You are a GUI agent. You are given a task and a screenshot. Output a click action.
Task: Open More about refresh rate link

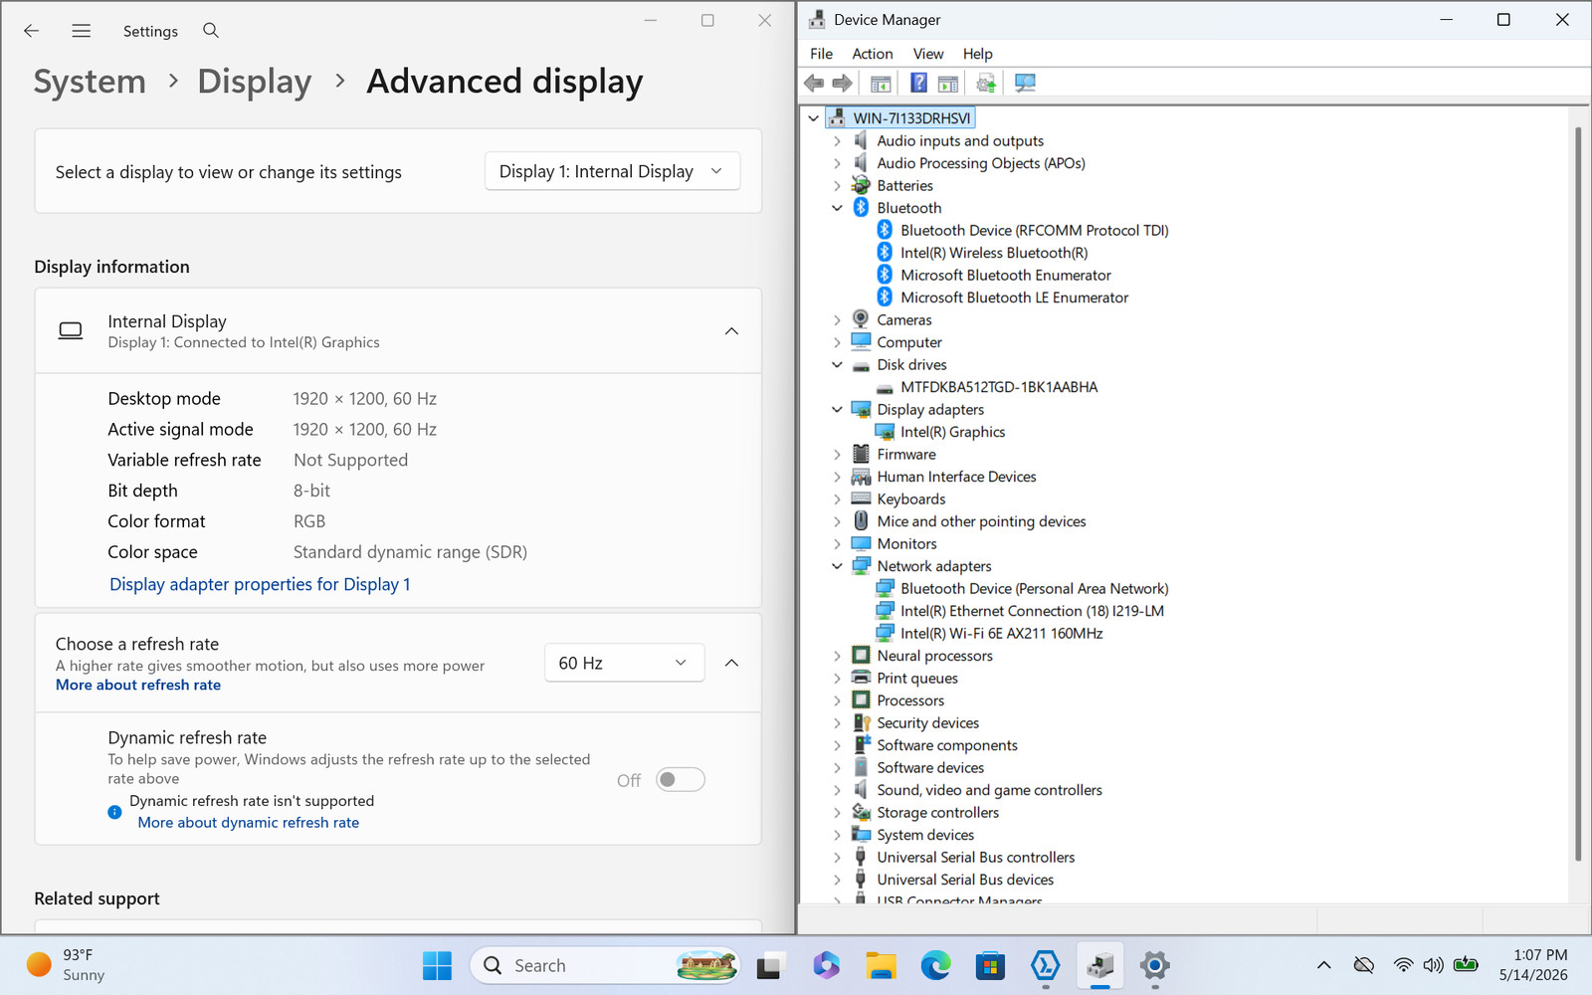click(x=138, y=685)
